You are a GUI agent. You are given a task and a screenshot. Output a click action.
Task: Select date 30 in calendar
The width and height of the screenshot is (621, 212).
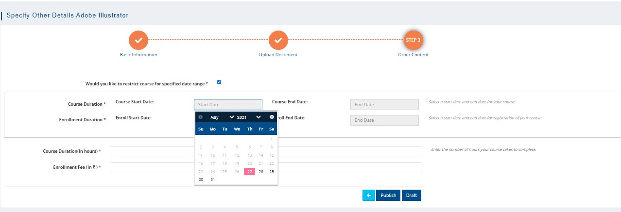click(x=201, y=179)
